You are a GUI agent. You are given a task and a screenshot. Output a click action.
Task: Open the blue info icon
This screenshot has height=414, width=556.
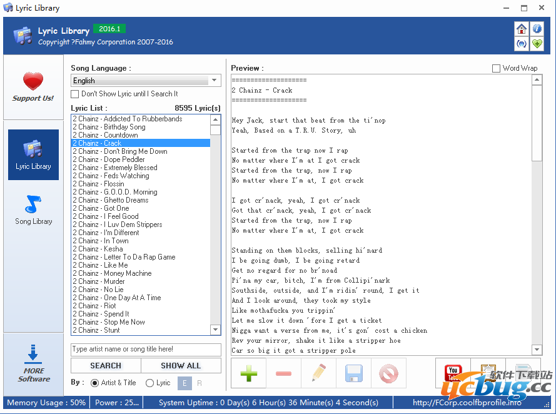pyautogui.click(x=537, y=29)
